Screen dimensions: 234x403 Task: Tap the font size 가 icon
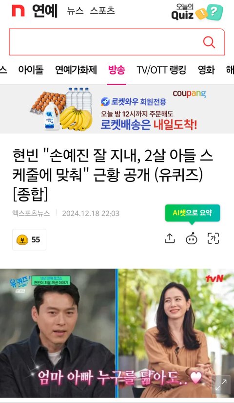[x=214, y=238]
